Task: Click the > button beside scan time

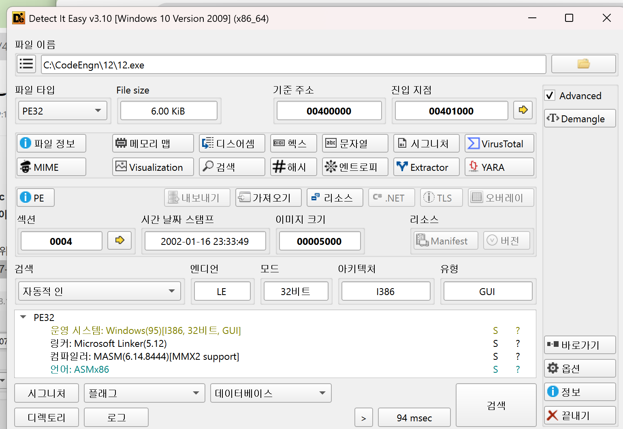Action: pyautogui.click(x=363, y=417)
